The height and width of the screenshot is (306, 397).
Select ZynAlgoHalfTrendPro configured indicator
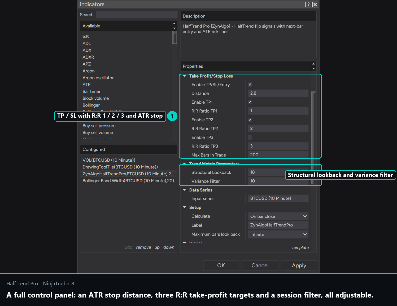coord(128,174)
